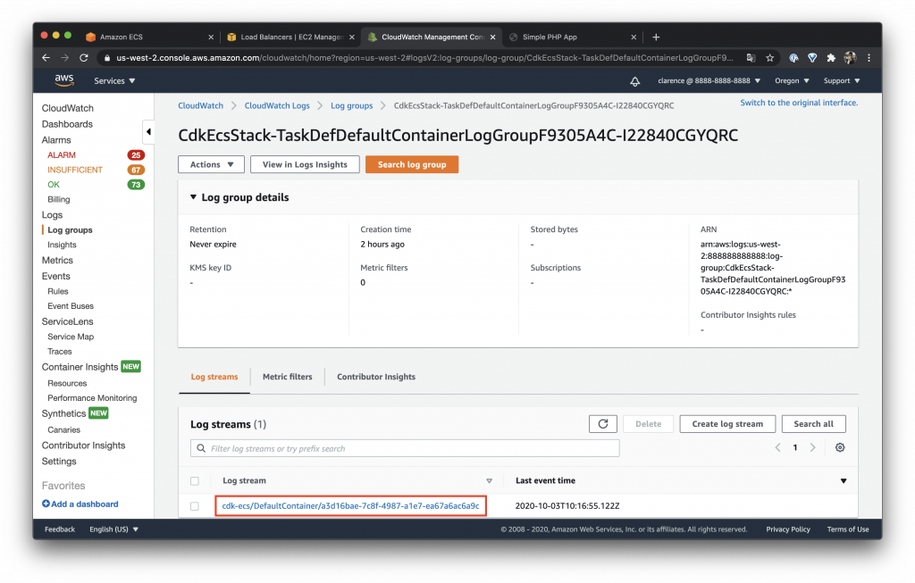
Task: Open the clarence account dropdown
Action: point(709,81)
